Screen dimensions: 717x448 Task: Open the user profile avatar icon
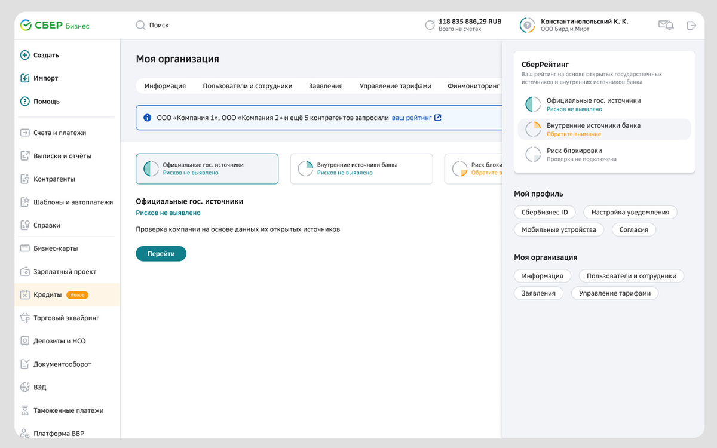pos(527,25)
